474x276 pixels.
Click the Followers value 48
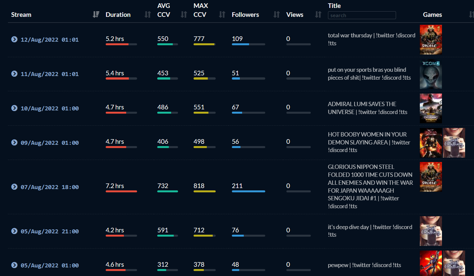(236, 264)
